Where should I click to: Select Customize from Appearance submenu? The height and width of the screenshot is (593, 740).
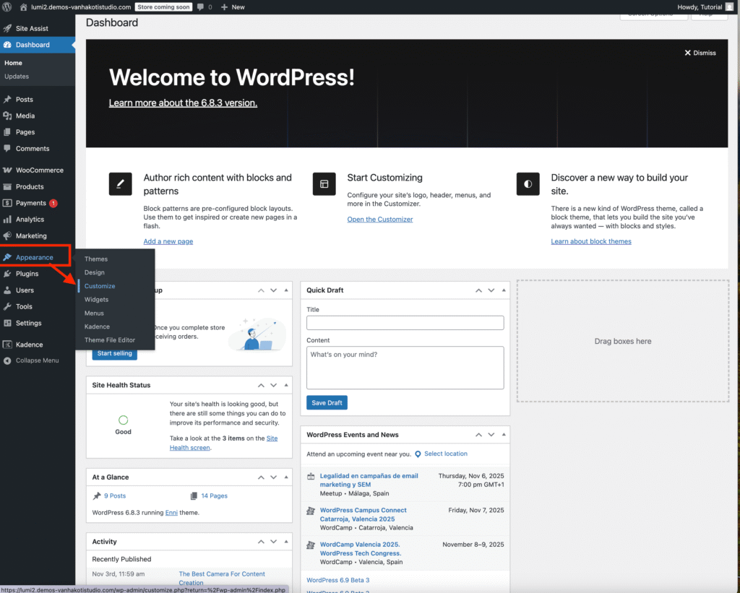100,286
